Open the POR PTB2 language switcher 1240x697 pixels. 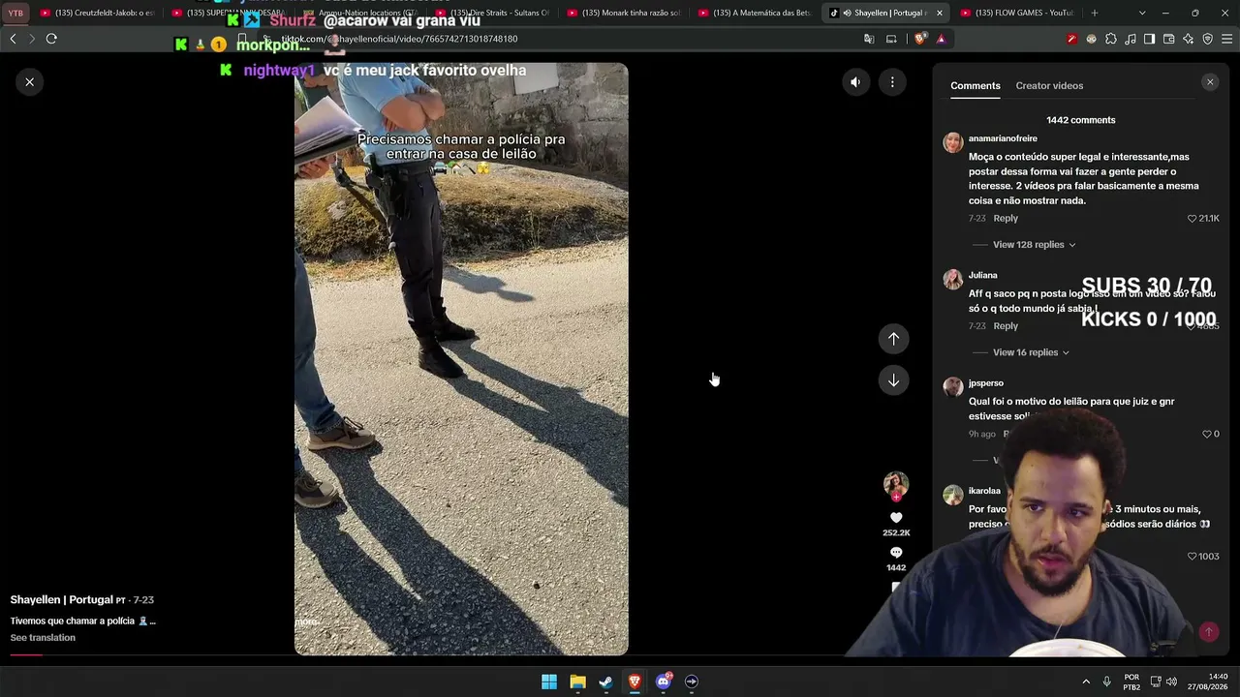point(1131,682)
